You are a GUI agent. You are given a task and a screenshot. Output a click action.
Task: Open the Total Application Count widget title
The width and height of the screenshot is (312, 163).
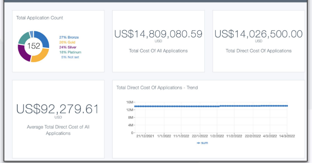pos(39,18)
